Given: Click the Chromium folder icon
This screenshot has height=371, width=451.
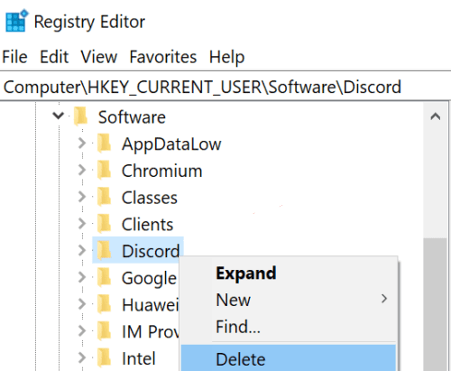Looking at the screenshot, I should point(105,171).
